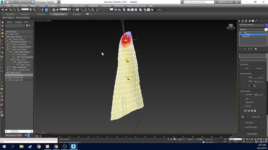Click the Windows Start button

click(4, 146)
